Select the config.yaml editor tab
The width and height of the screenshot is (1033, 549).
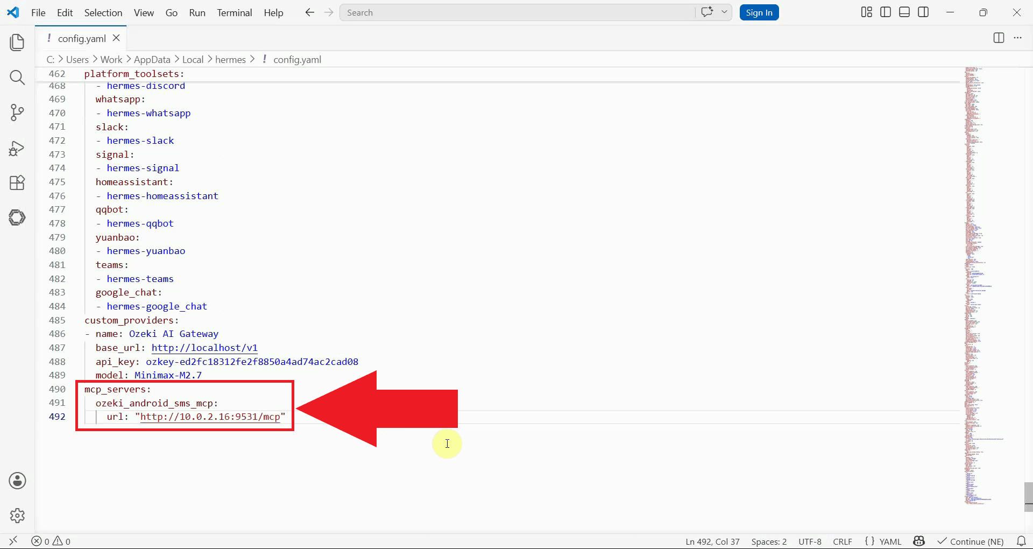(x=81, y=38)
